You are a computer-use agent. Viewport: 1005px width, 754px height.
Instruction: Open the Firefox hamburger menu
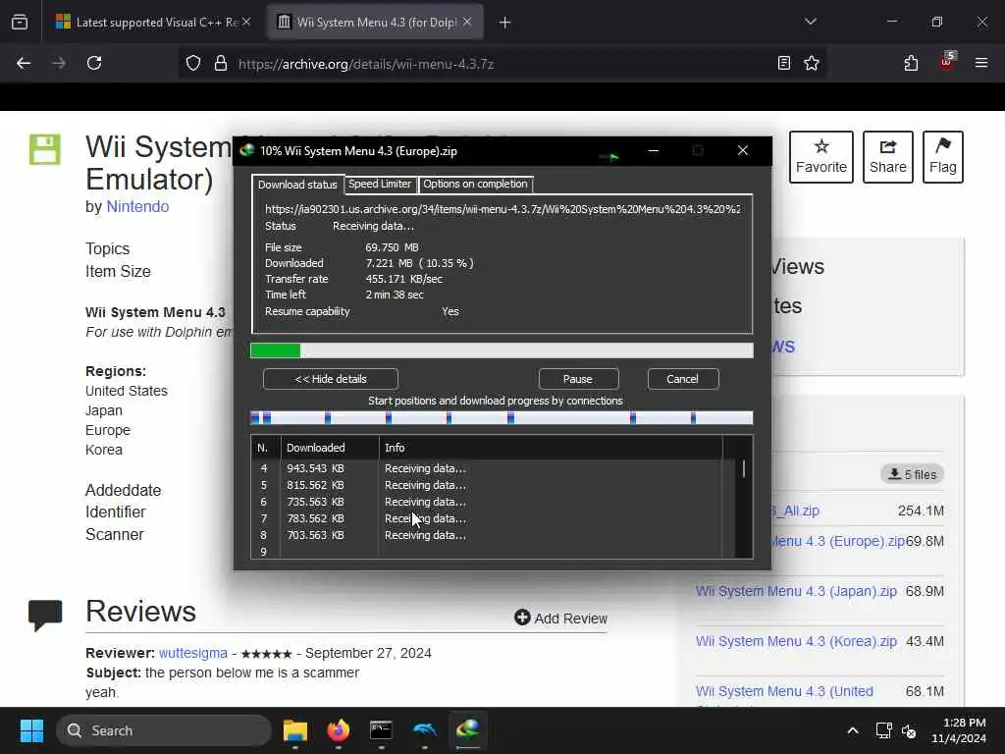click(x=981, y=63)
